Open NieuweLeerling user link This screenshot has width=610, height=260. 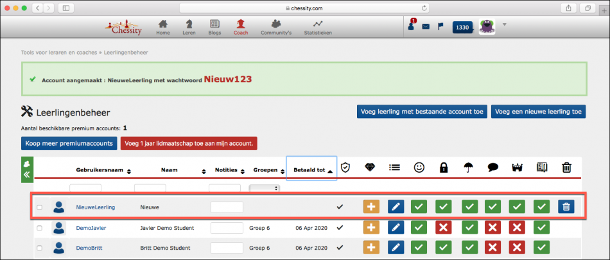point(95,207)
